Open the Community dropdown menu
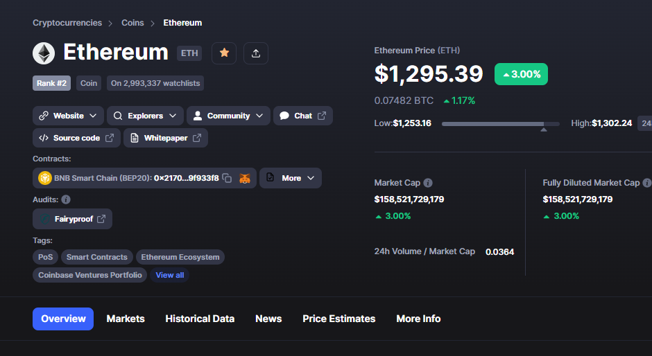Screen dimensions: 652x356 tap(228, 116)
